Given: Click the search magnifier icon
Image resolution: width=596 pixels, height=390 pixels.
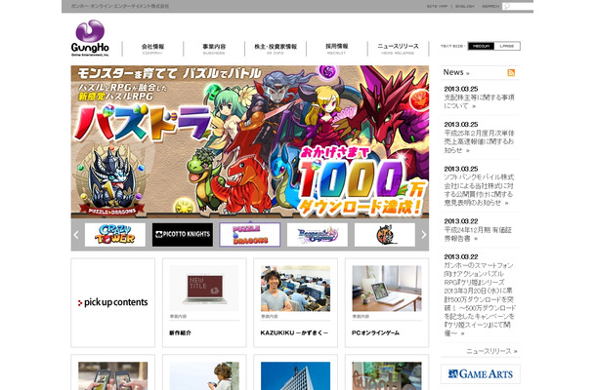Looking at the screenshot, I should click(506, 7).
